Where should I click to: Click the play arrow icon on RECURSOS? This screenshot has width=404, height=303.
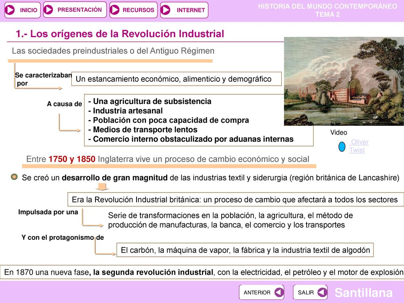[114, 10]
